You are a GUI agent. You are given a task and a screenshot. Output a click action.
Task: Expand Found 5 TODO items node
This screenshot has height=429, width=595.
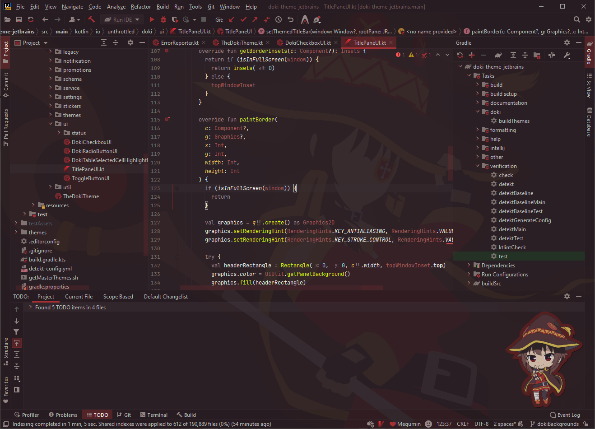coord(30,307)
